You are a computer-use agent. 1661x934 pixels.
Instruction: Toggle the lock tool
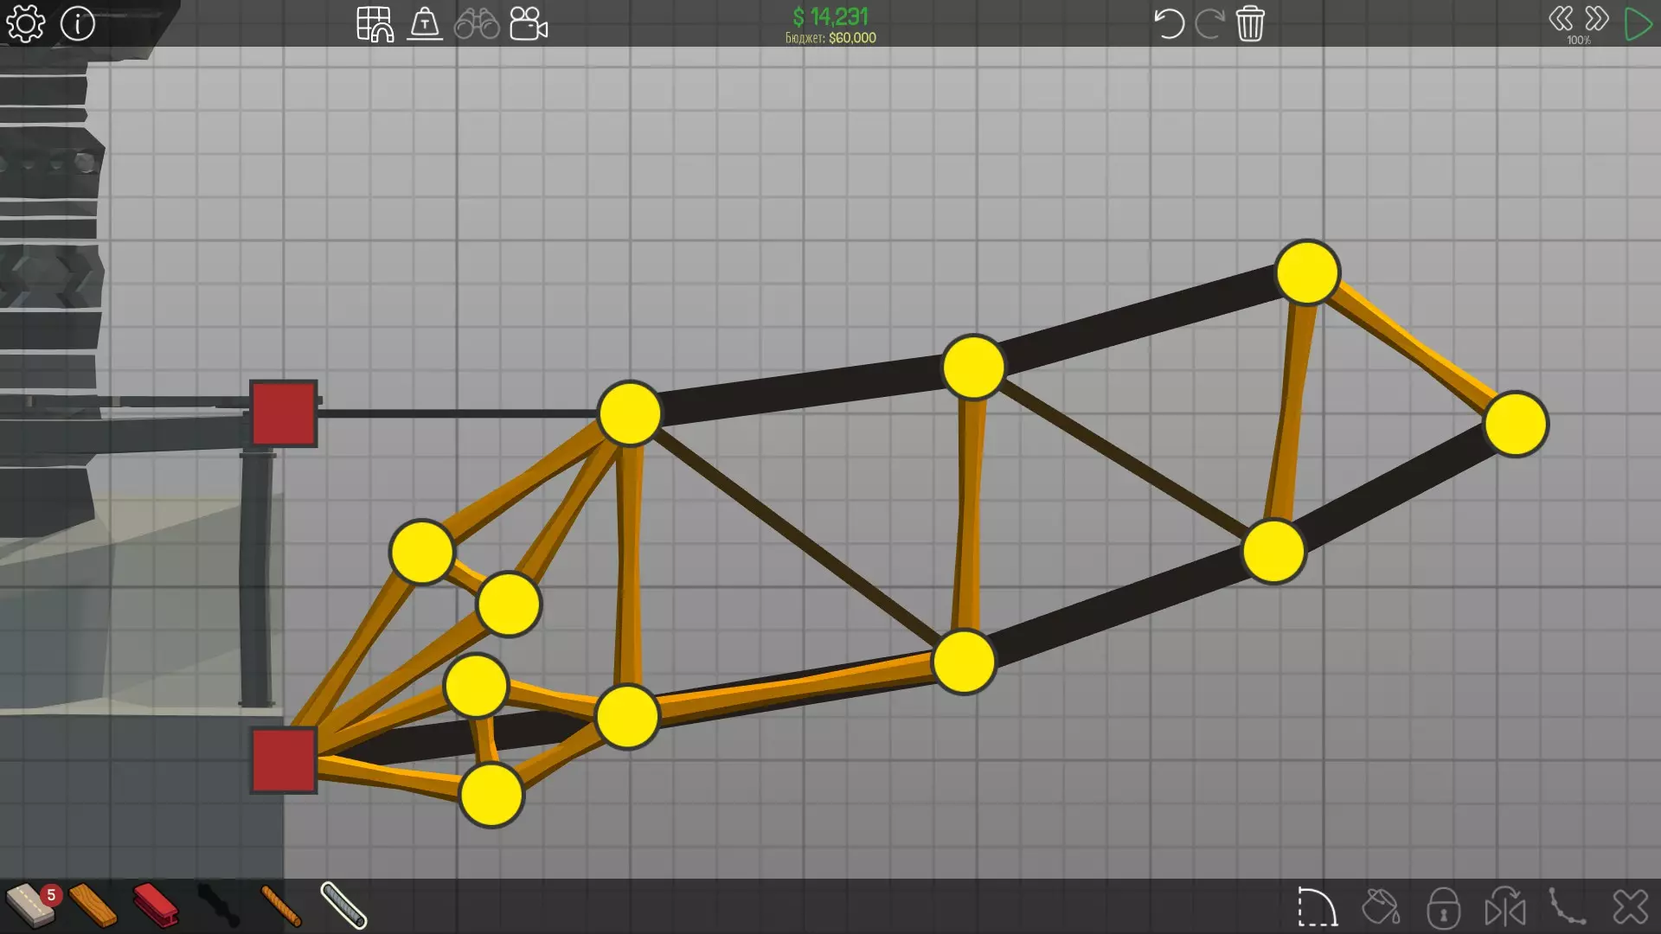[x=1443, y=907]
